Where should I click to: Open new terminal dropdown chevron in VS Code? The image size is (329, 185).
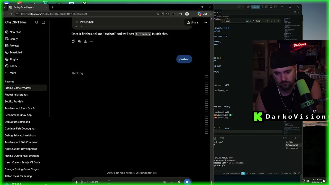(x=286, y=138)
